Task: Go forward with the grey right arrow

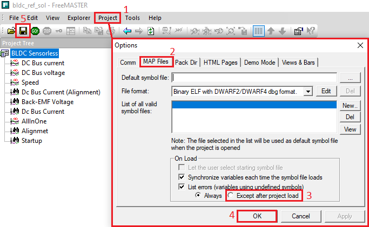Action: click(x=139, y=31)
